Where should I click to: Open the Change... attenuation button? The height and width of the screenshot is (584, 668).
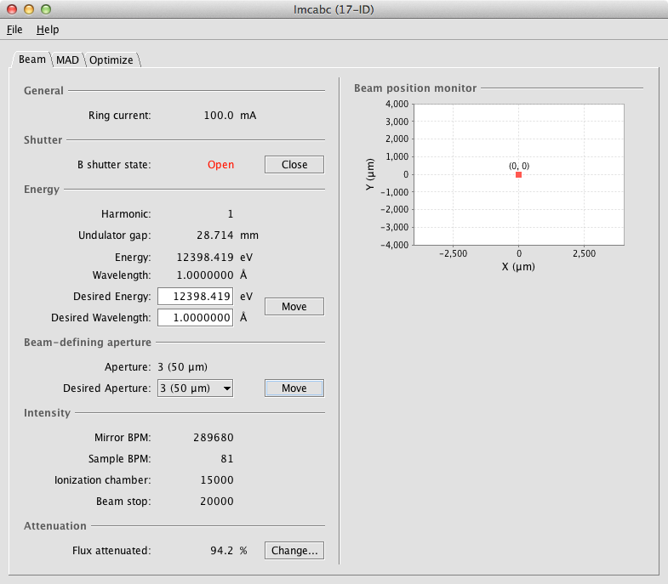tap(294, 550)
